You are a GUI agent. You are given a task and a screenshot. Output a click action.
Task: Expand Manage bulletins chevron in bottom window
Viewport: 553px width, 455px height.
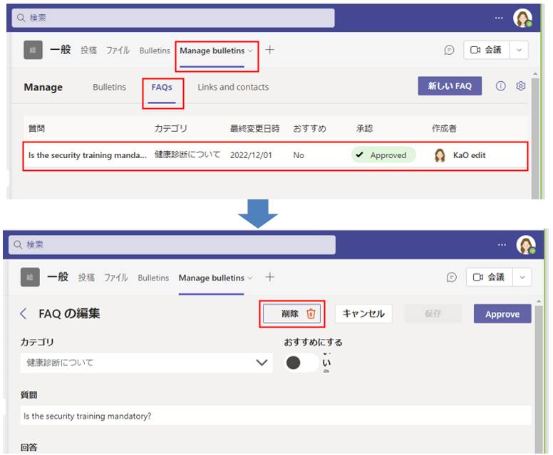pos(249,278)
